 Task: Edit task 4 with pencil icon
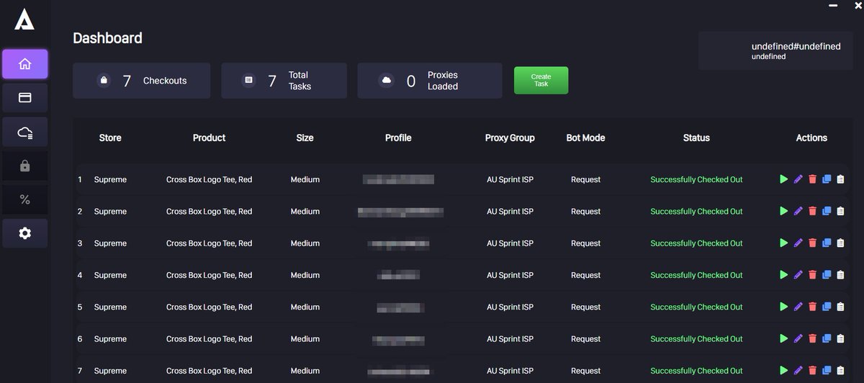click(798, 275)
